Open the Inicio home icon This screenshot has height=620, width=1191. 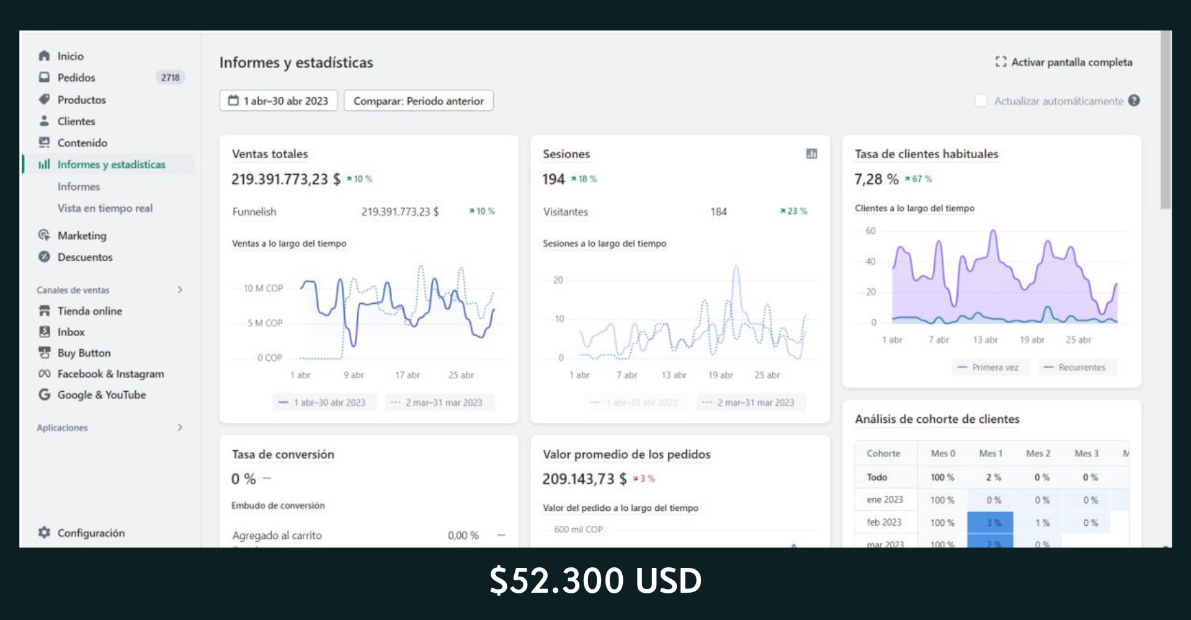tap(44, 56)
